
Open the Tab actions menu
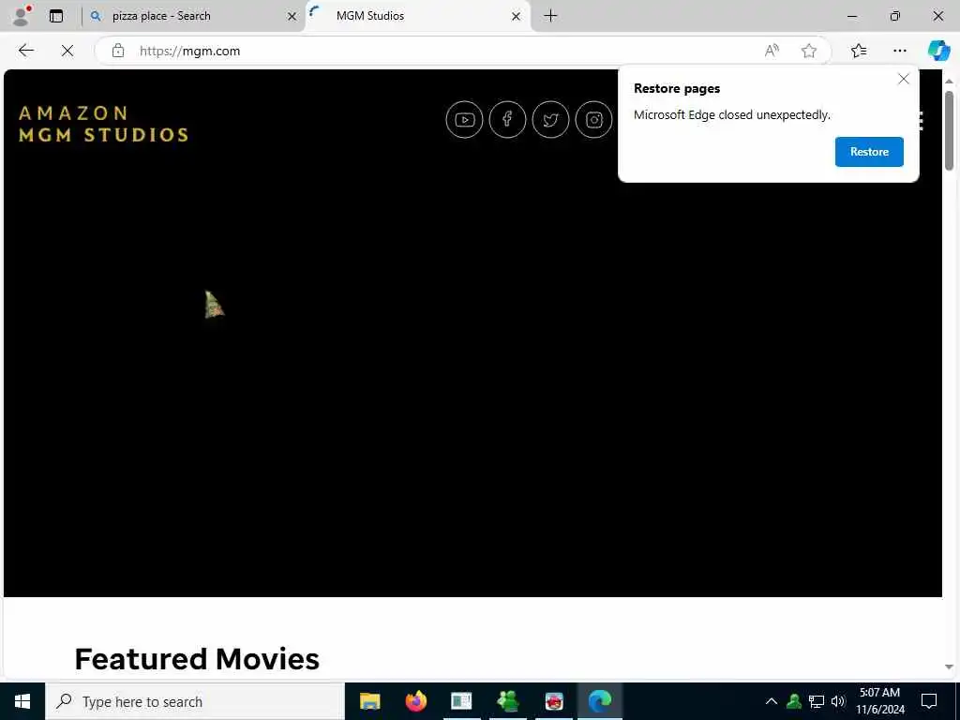click(x=56, y=16)
